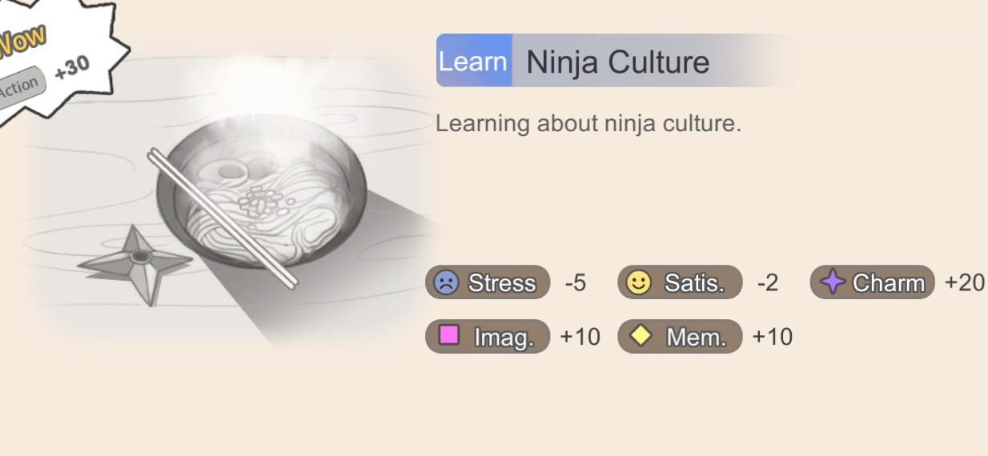Click the chopsticks on the ramen bowl
This screenshot has height=456, width=988.
click(x=222, y=216)
